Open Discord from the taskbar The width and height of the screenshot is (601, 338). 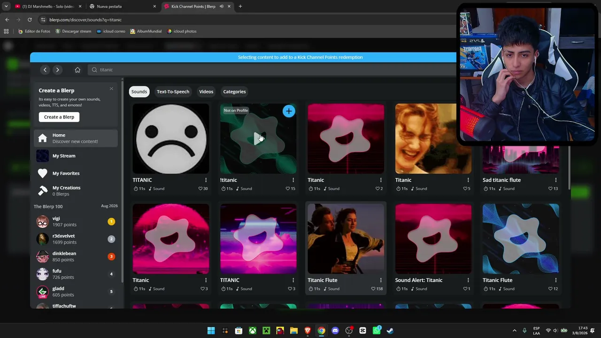click(x=335, y=330)
